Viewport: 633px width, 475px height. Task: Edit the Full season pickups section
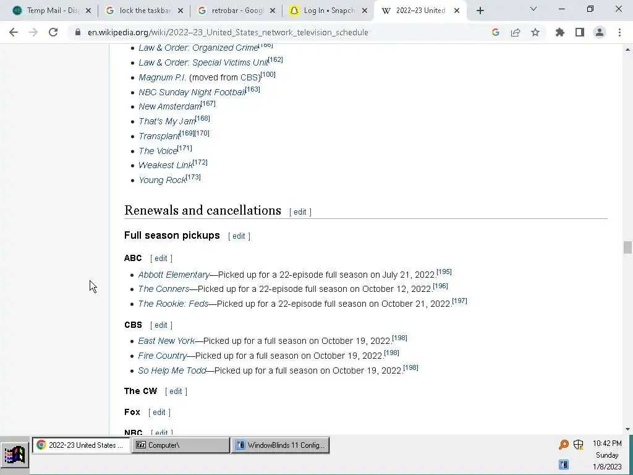pyautogui.click(x=239, y=236)
